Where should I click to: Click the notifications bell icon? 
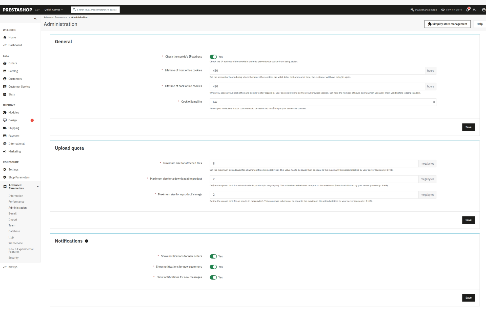coord(468,10)
